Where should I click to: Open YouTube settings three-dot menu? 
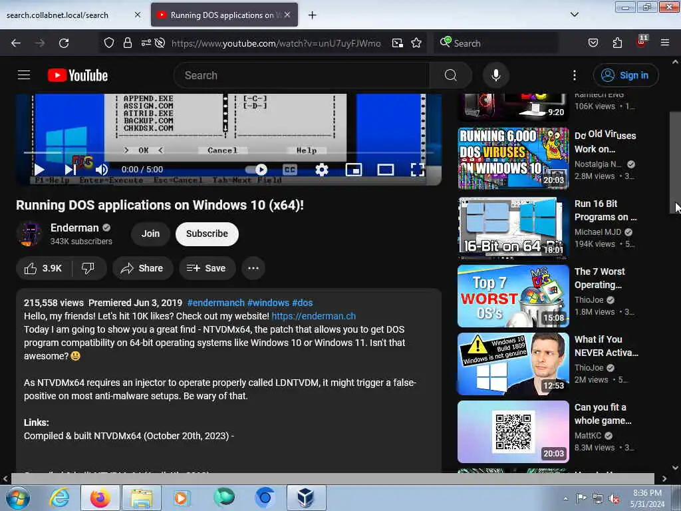tap(574, 75)
